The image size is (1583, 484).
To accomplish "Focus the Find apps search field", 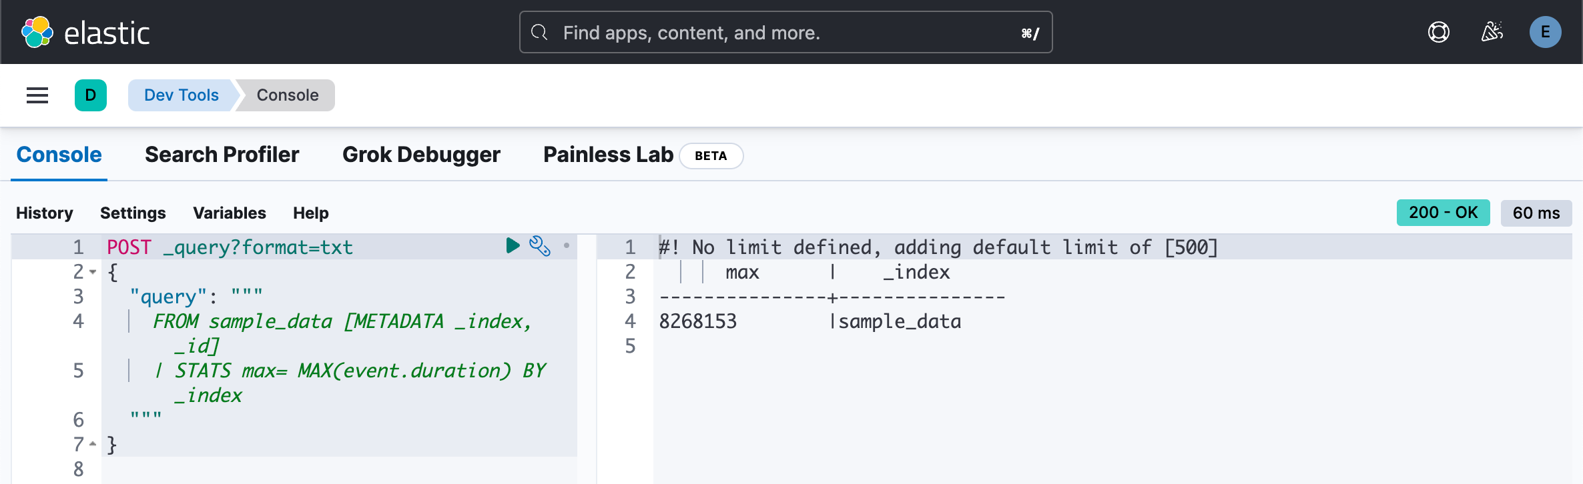I will [785, 32].
